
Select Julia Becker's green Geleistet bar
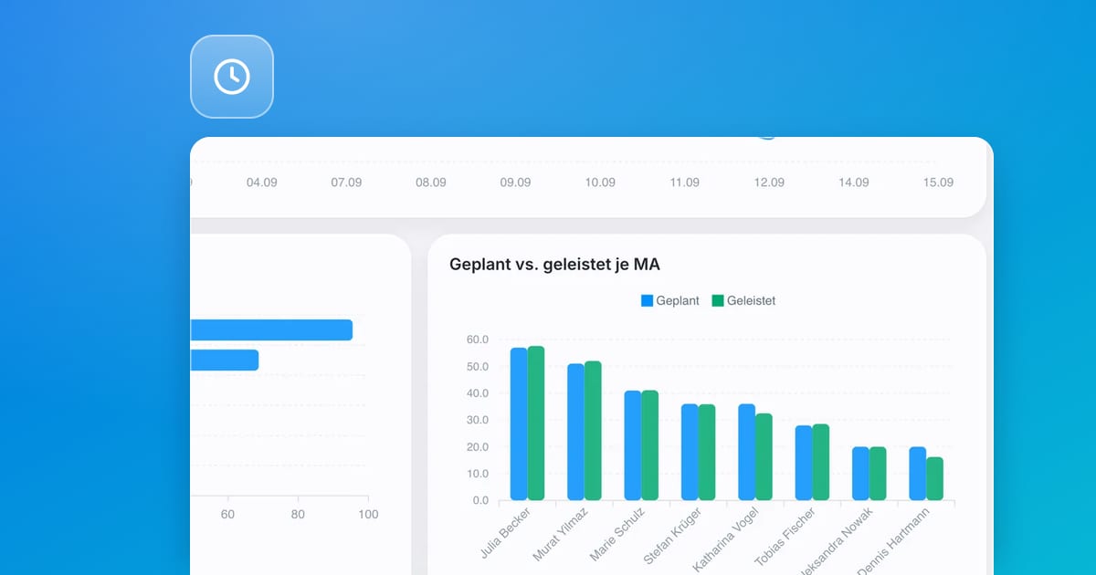tap(536, 423)
